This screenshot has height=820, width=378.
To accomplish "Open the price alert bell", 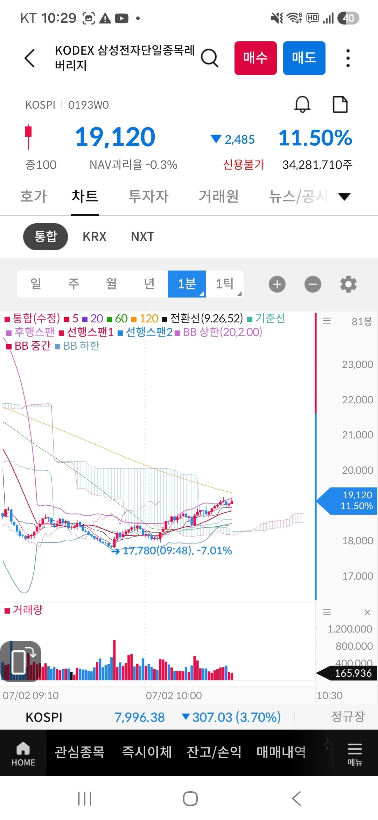I will tap(302, 104).
